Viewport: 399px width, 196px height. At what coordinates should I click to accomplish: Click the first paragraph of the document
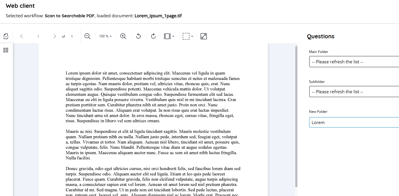(153, 97)
